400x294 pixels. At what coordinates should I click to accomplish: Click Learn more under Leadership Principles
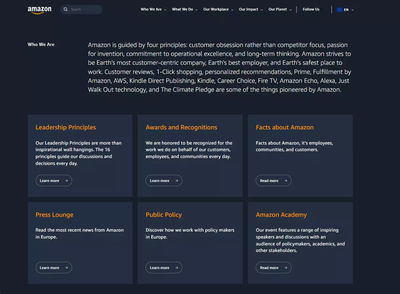pos(54,180)
